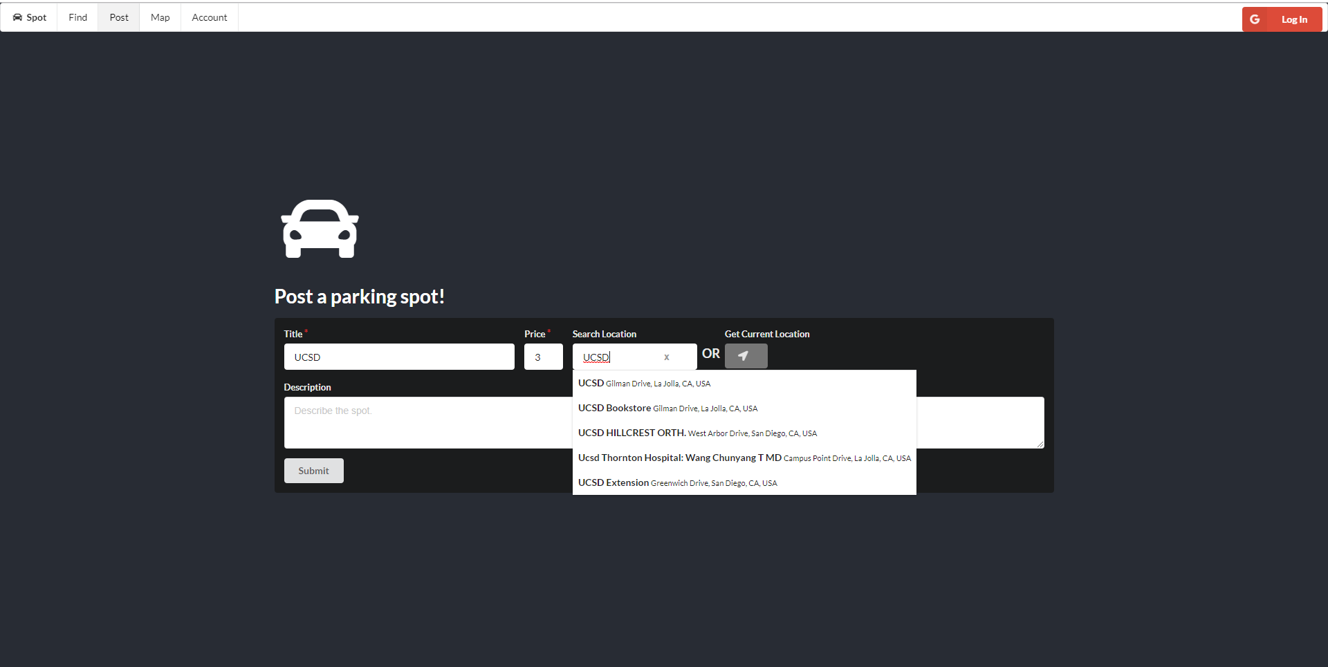
Task: Focus the Title input field
Action: (x=399, y=357)
